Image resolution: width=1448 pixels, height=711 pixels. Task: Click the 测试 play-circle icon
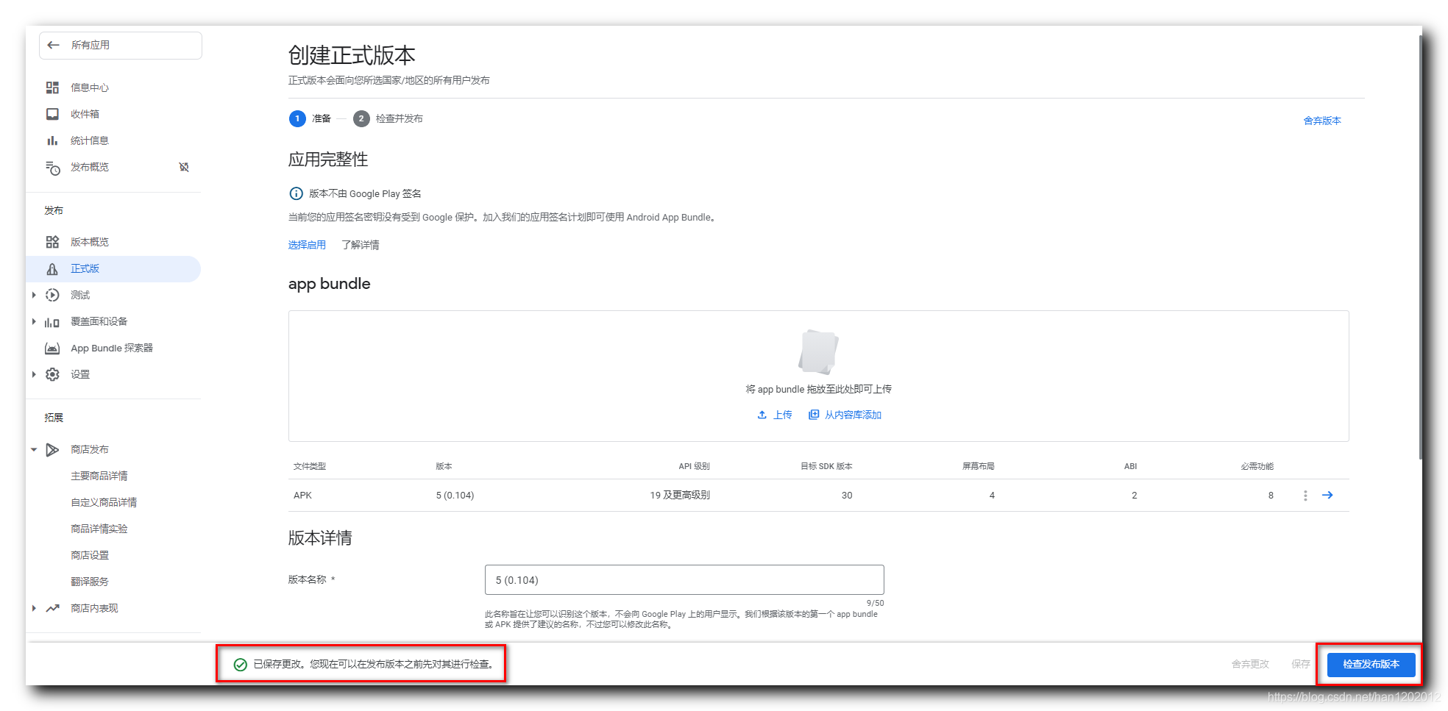coord(52,295)
